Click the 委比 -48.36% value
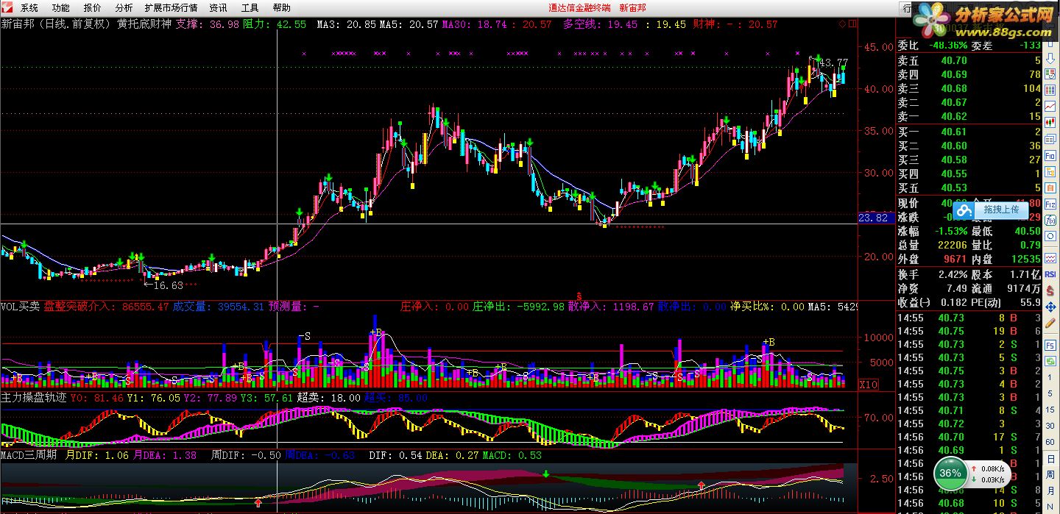The width and height of the screenshot is (1060, 514). point(947,45)
